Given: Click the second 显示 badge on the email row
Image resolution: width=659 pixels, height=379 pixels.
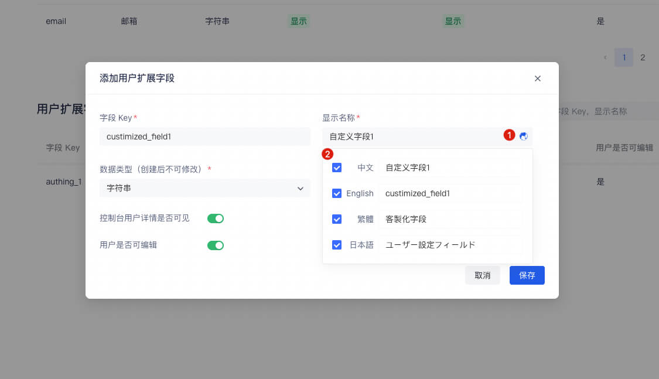Looking at the screenshot, I should click(453, 21).
